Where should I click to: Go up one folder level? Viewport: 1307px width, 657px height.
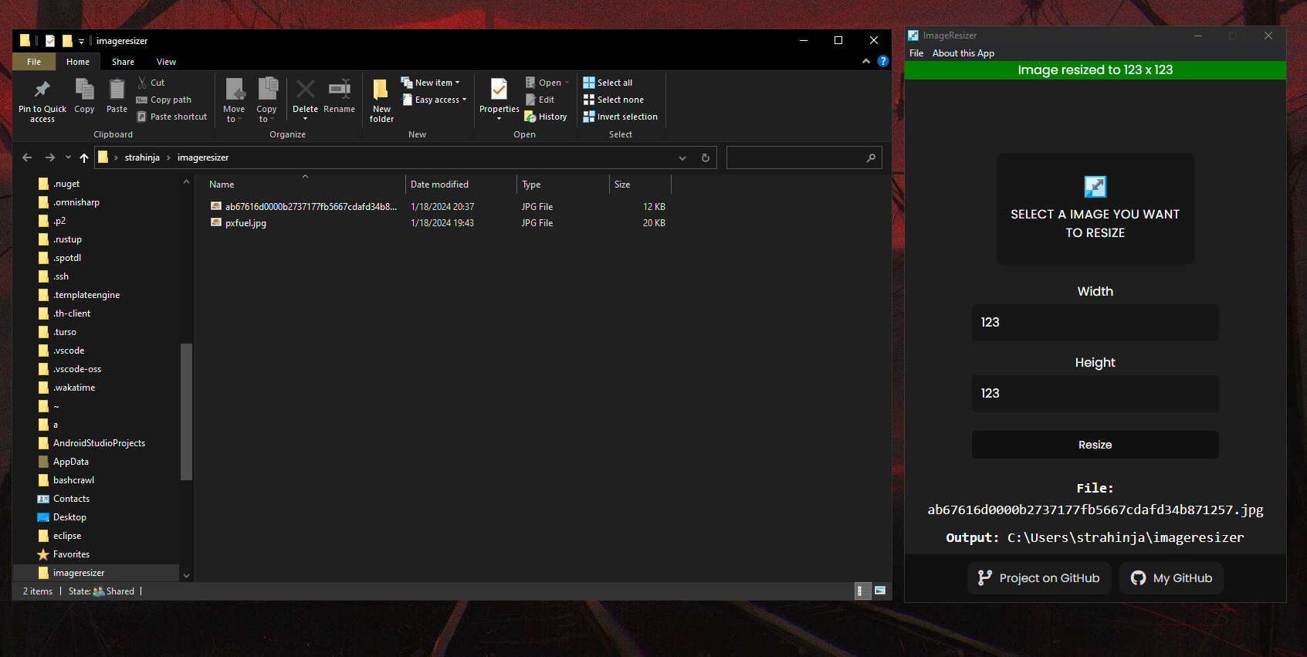point(84,157)
